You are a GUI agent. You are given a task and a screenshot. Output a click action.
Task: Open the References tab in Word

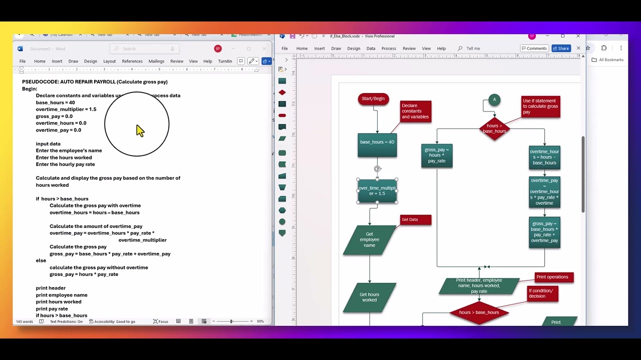coord(132,61)
